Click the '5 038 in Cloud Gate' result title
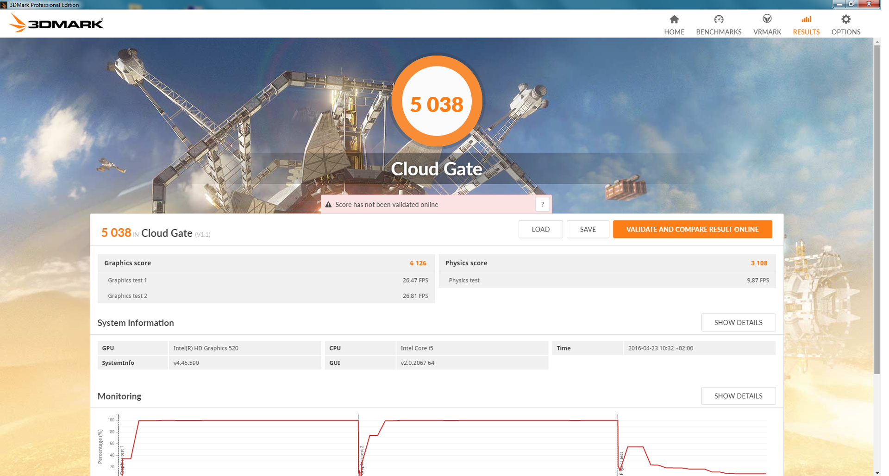This screenshot has height=476, width=889. click(156, 233)
